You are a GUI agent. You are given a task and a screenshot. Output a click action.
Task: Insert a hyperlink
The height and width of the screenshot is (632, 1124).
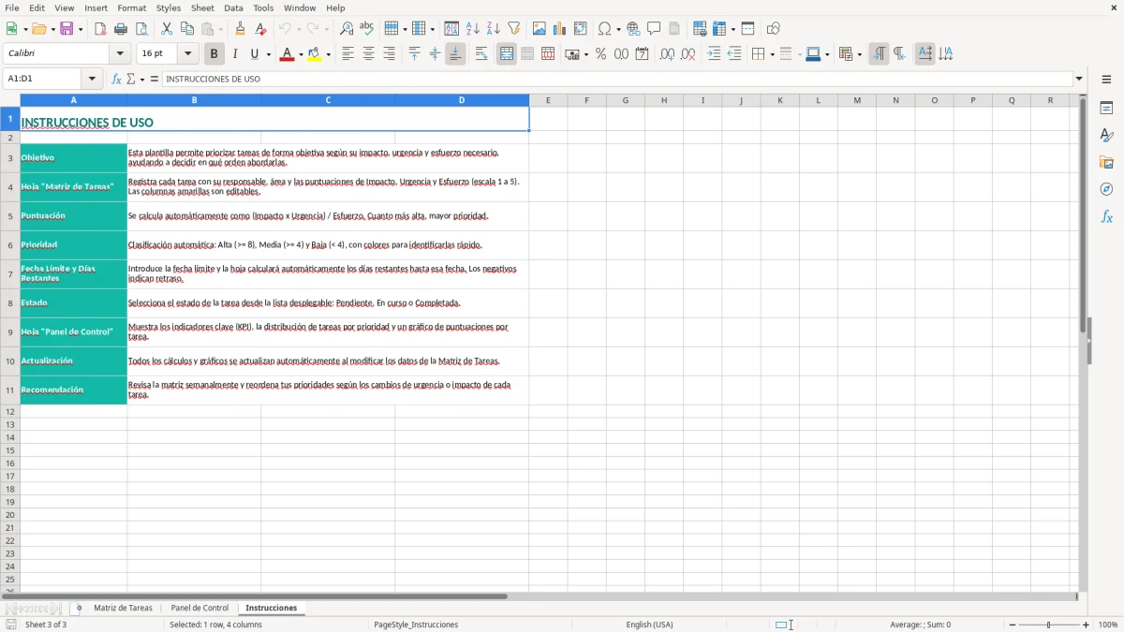click(633, 29)
